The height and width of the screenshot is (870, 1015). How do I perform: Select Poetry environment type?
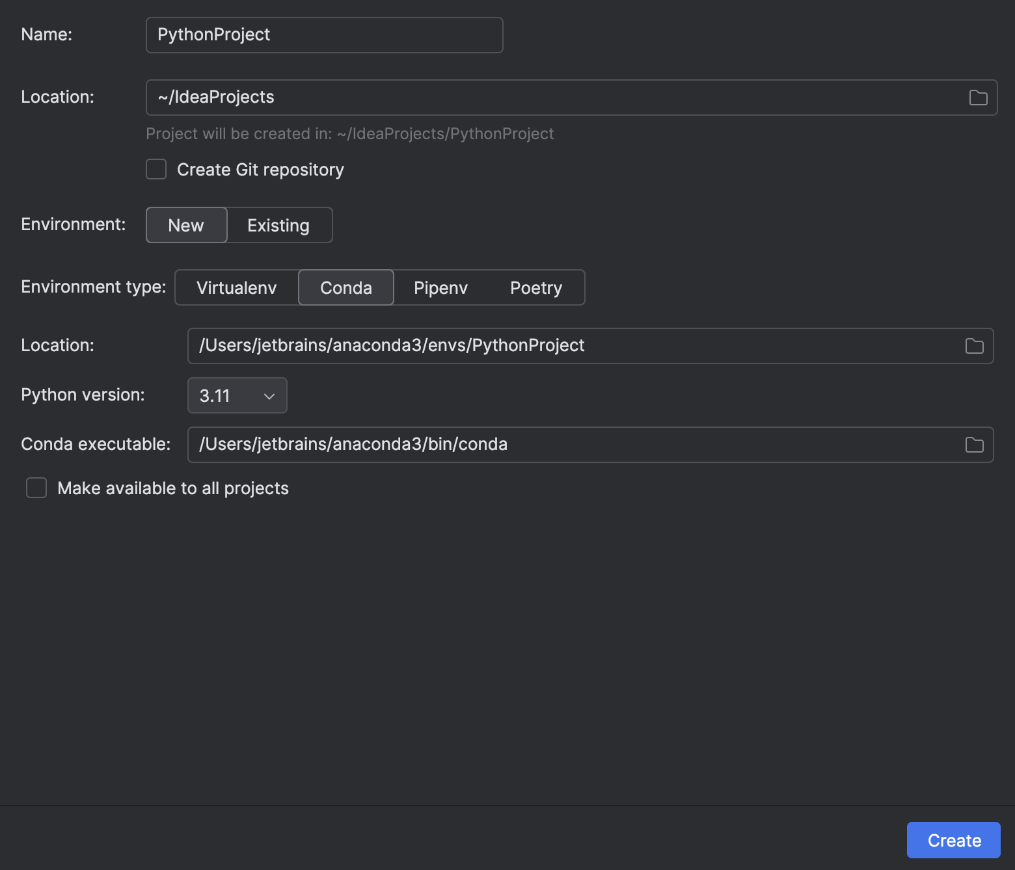point(535,287)
